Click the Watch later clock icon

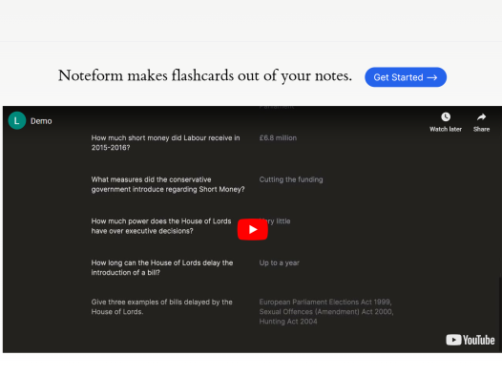(x=446, y=116)
